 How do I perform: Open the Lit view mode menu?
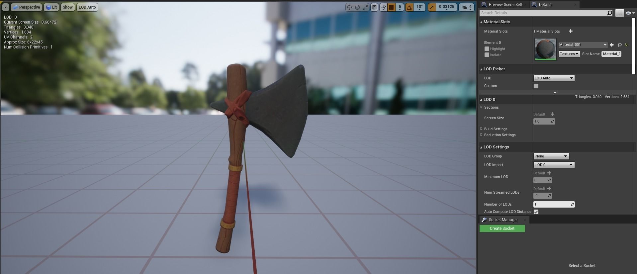tap(51, 7)
